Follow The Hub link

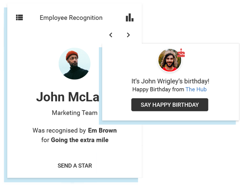(x=196, y=89)
